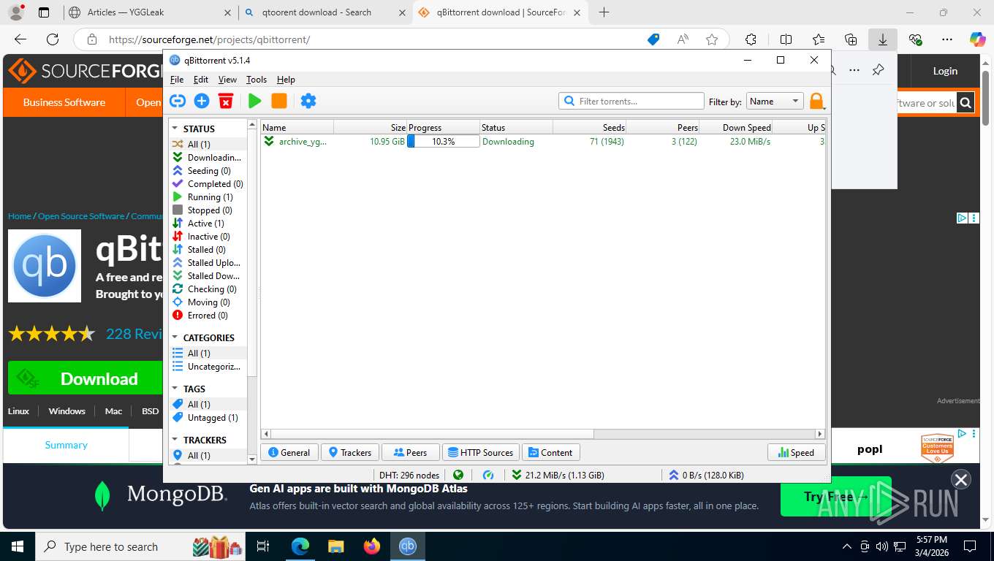This screenshot has height=561, width=994.
Task: Open the File menu in qBittorrent
Action: pyautogui.click(x=177, y=80)
